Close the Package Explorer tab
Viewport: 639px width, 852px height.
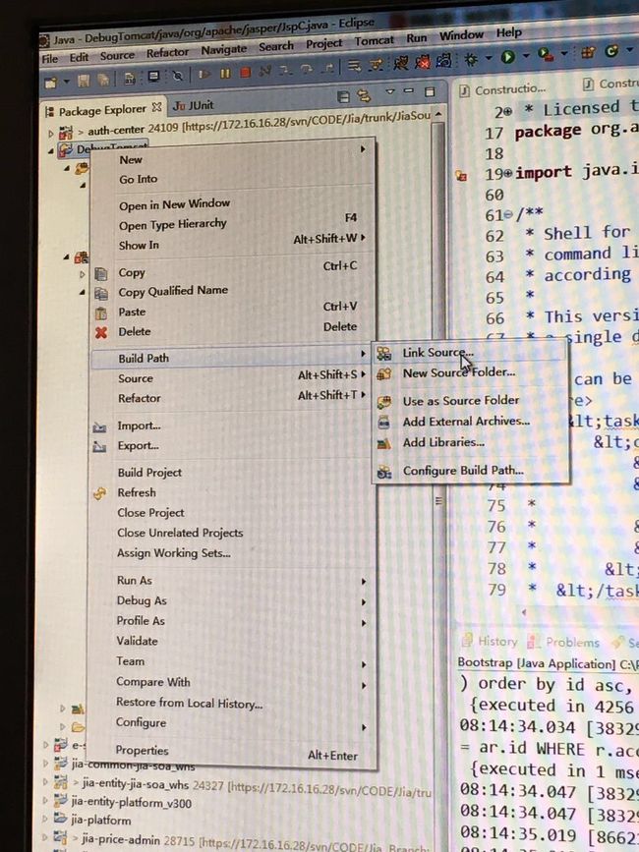tap(156, 107)
